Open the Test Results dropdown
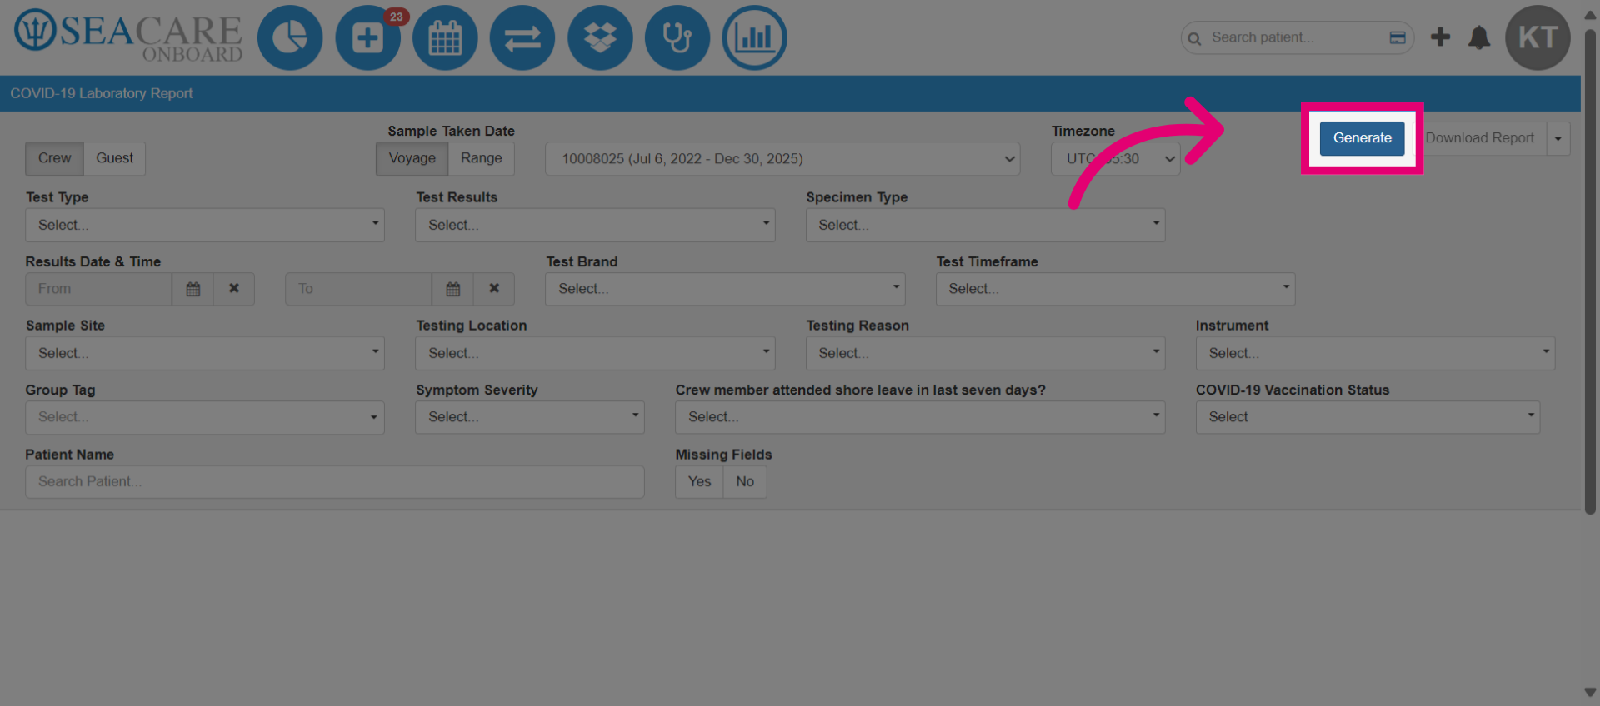This screenshot has width=1600, height=706. coord(595,225)
